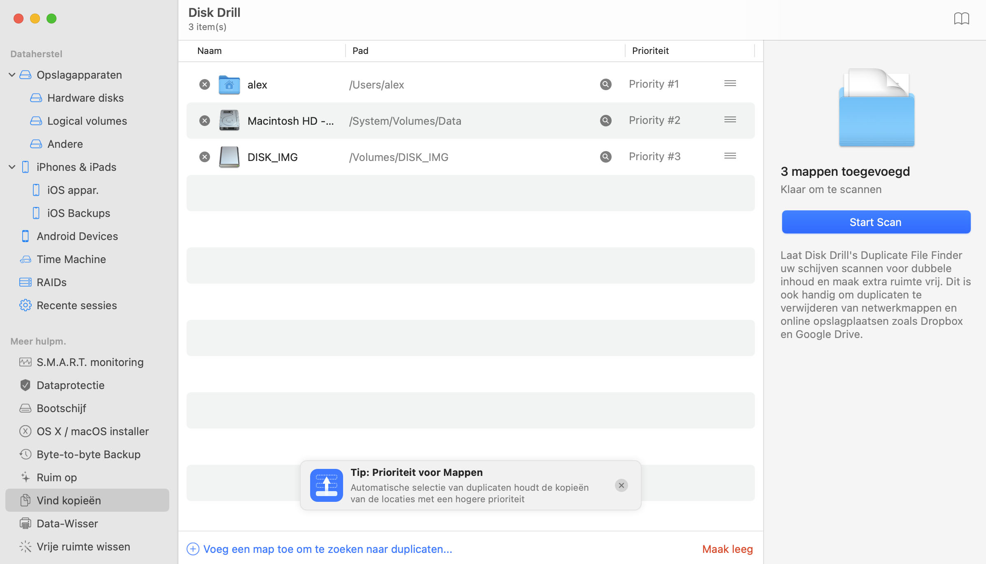Select Vind kopieën in sidebar

(87, 500)
